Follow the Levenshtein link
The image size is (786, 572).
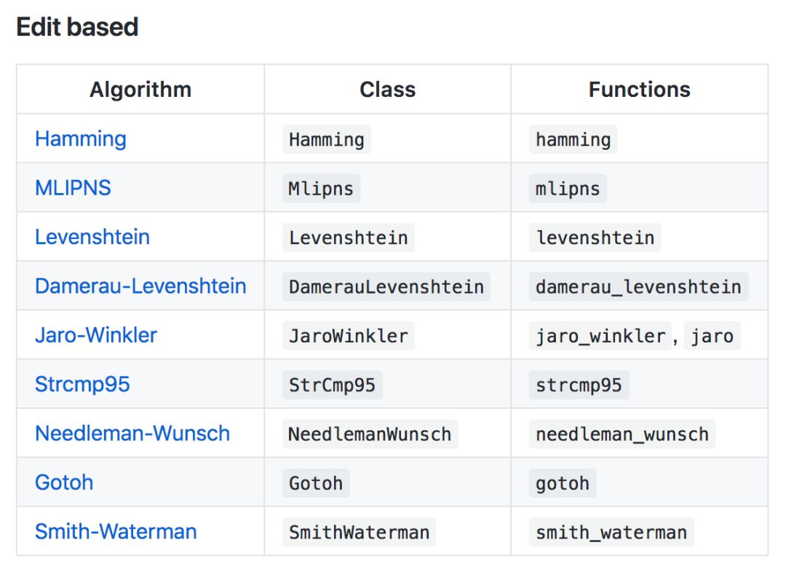click(92, 237)
